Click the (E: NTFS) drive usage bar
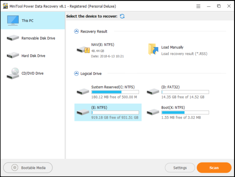The height and width of the screenshot is (177, 235). (115, 113)
